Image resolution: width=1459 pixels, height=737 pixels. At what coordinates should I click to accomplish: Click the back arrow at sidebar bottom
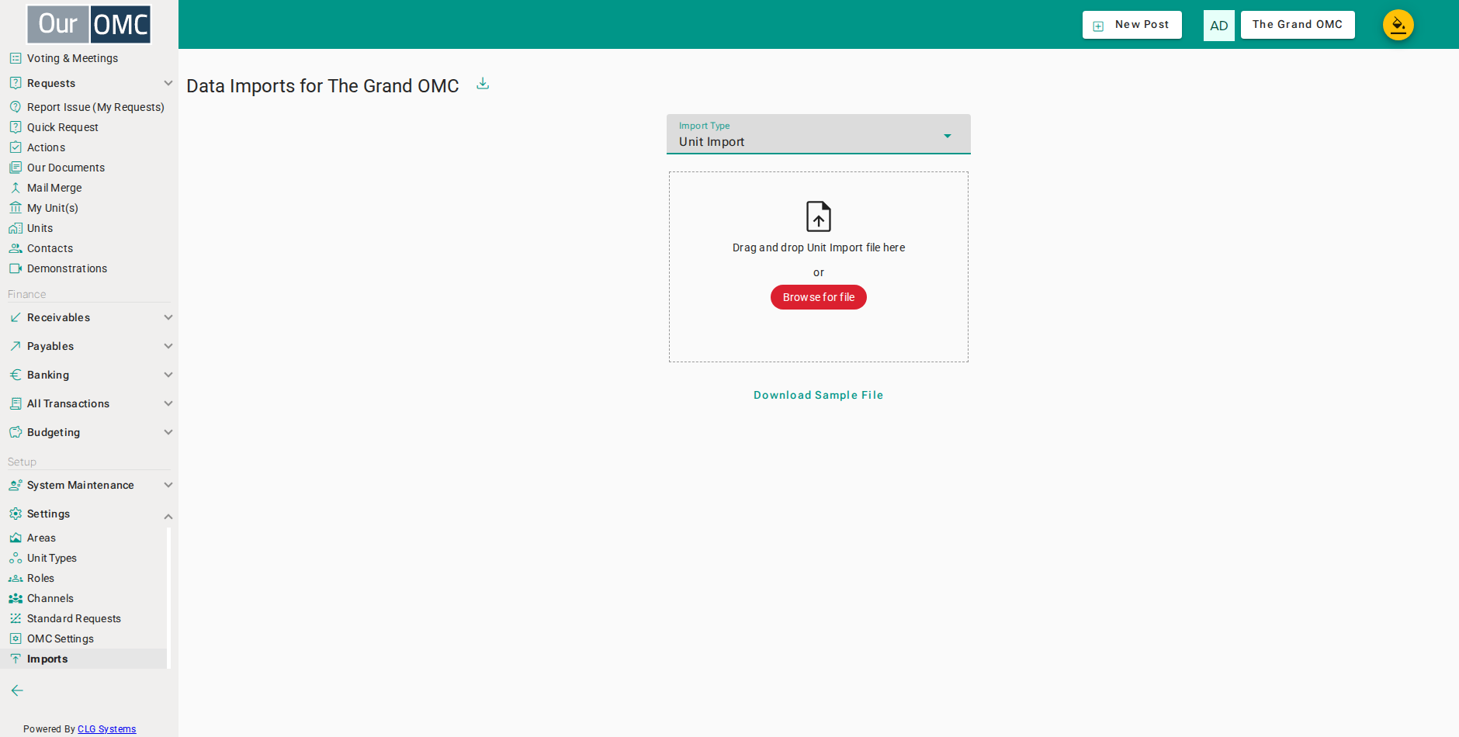coord(17,690)
